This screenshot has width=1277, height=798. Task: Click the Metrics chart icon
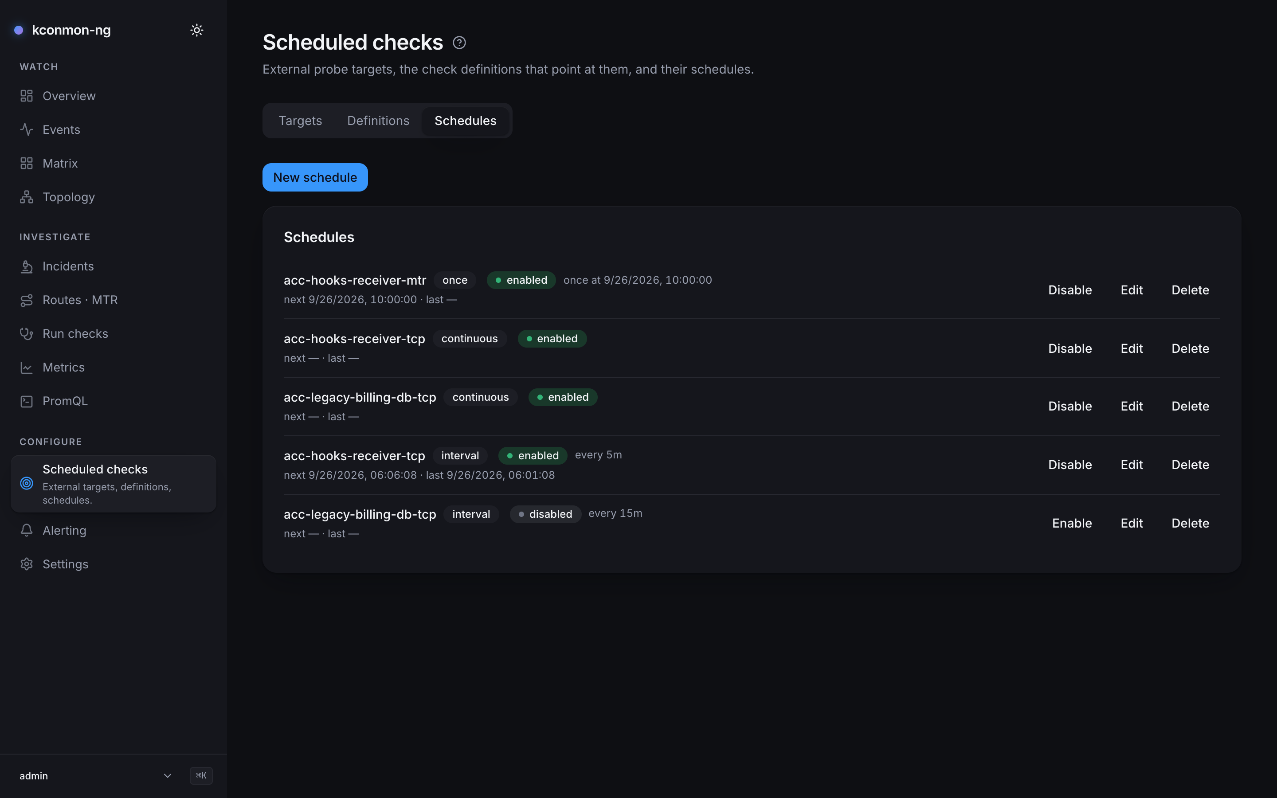click(x=27, y=368)
